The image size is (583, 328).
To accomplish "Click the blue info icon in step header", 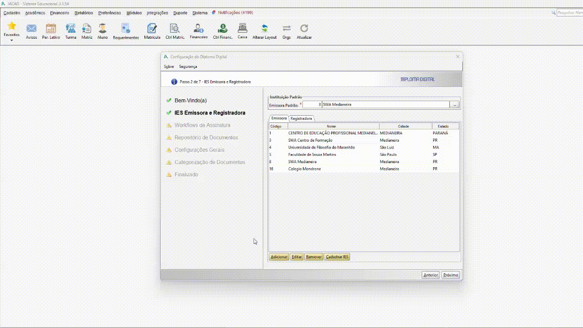I will (174, 82).
